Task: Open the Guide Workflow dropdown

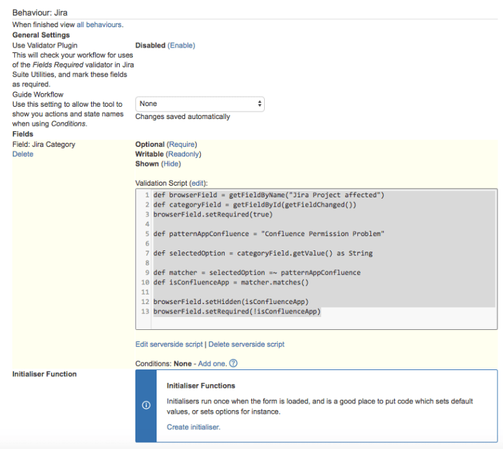Action: [199, 104]
